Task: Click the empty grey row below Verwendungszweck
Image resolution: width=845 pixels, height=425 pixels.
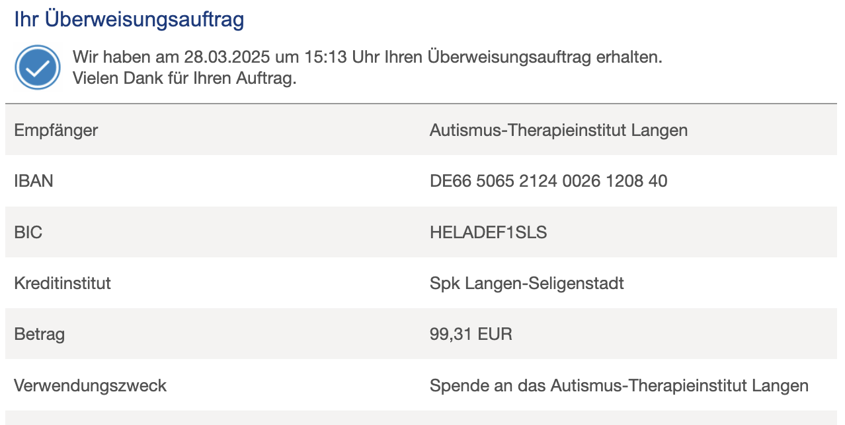Action: click(421, 418)
